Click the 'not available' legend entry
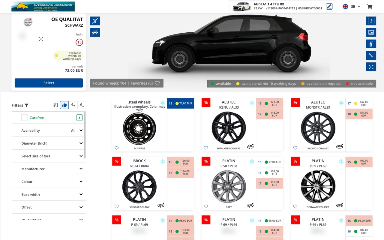The width and height of the screenshot is (384, 240). pyautogui.click(x=359, y=84)
